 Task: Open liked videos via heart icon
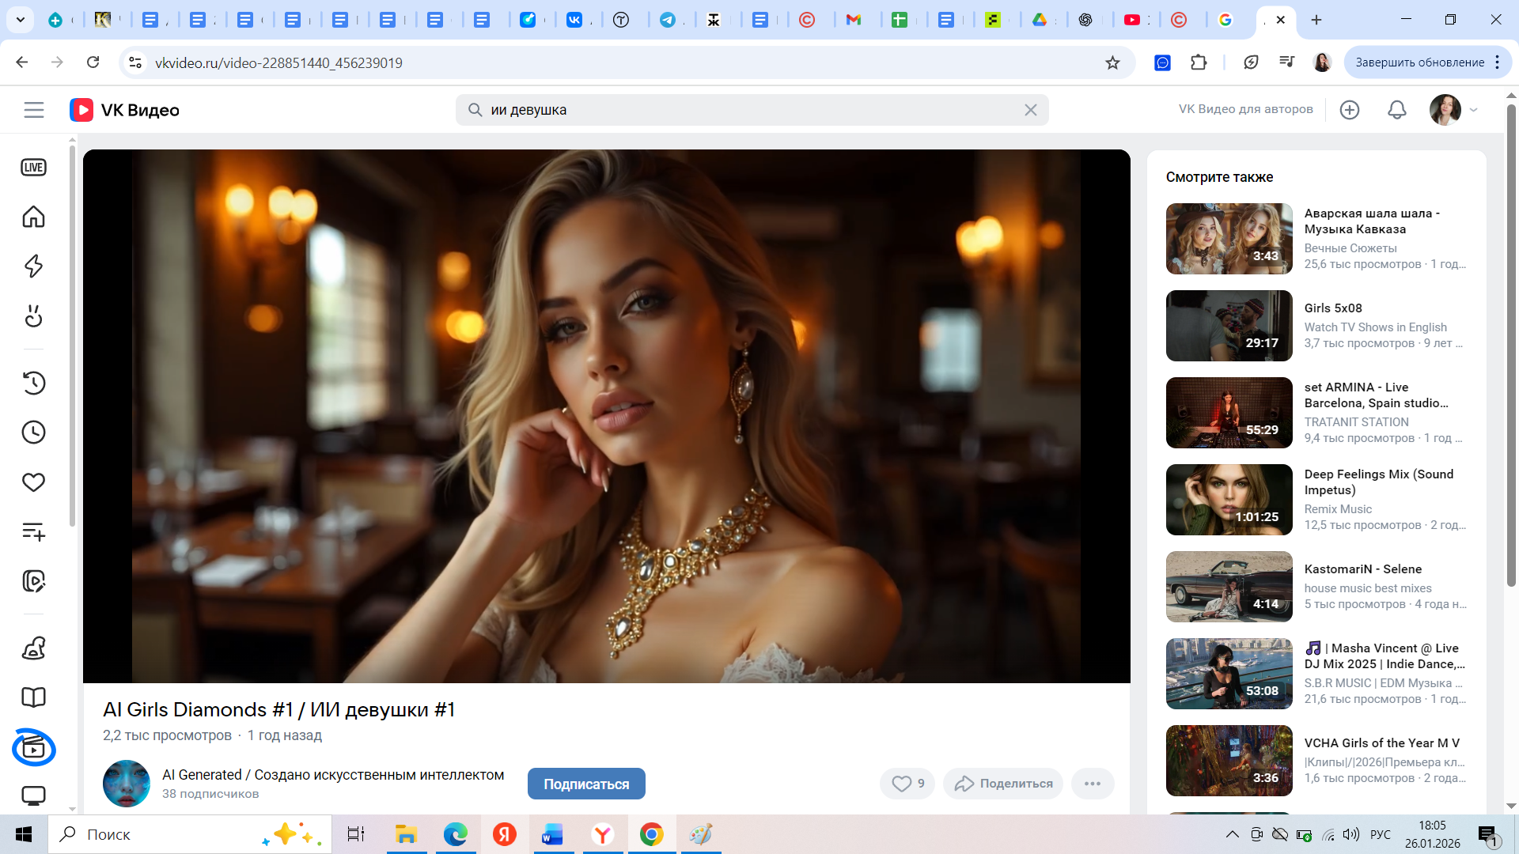pos(33,482)
